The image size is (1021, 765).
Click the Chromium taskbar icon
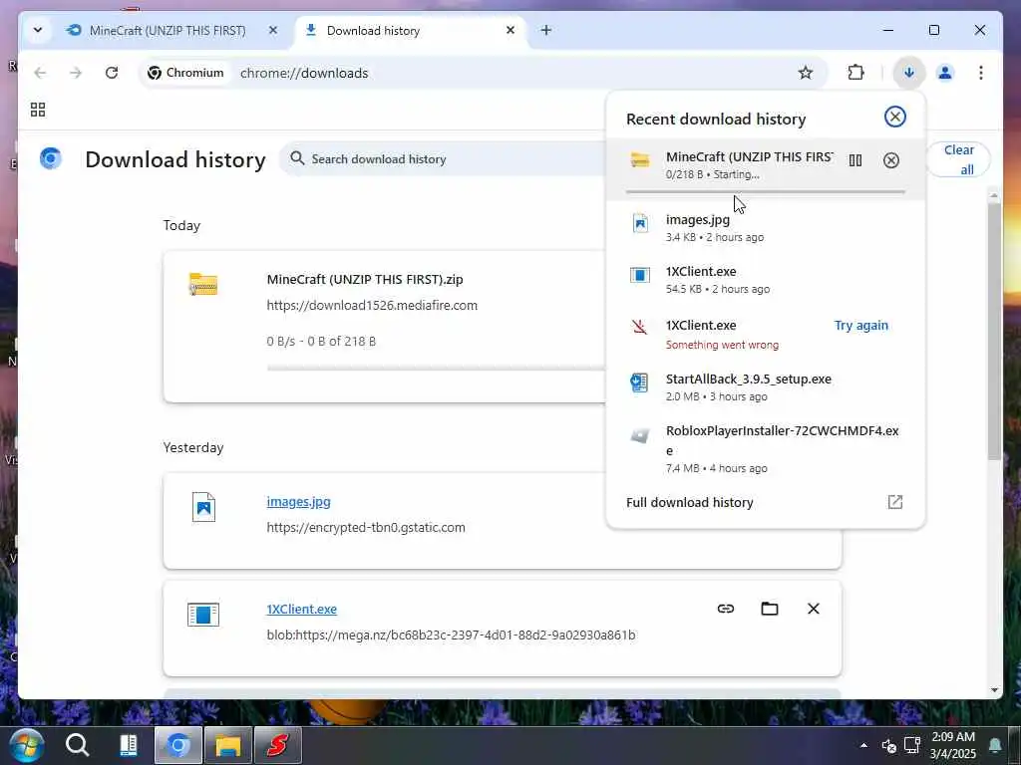pos(177,745)
